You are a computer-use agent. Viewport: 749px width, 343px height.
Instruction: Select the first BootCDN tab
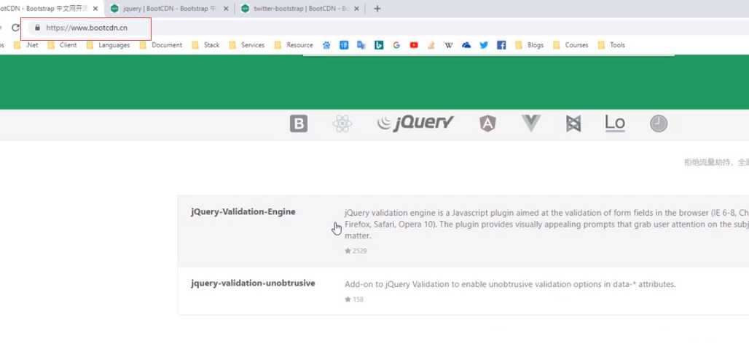click(50, 9)
